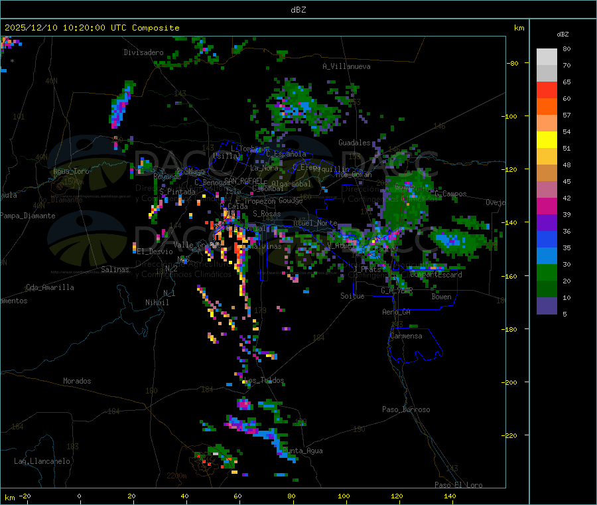This screenshot has height=505, width=597.
Task: Click the -220 km vertical axis tick
Action: point(511,436)
